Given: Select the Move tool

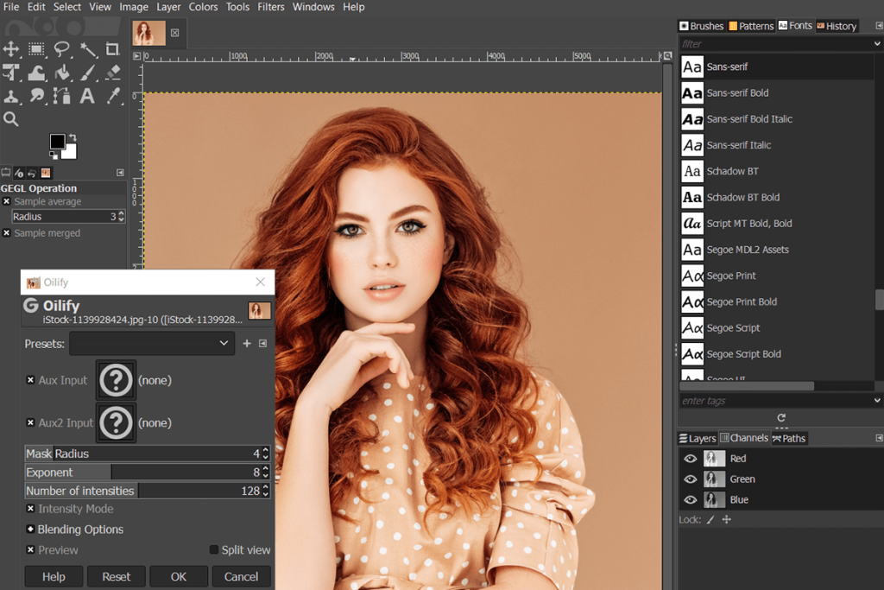Looking at the screenshot, I should coord(12,49).
